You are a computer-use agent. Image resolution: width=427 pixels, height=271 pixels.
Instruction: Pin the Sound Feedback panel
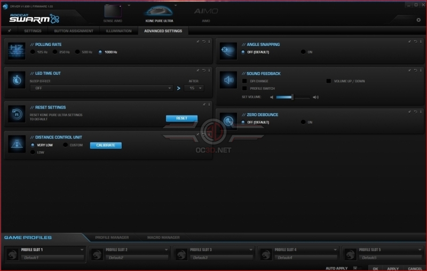click(x=409, y=71)
